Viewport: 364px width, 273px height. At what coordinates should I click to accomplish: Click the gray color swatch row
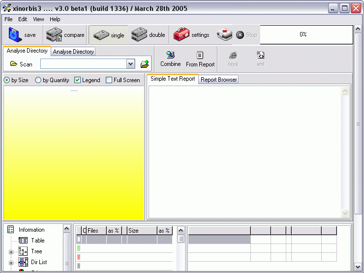(79, 266)
